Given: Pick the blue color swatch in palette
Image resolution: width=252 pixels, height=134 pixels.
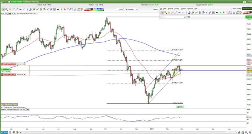Looking at the screenshot, I should pos(97,8).
